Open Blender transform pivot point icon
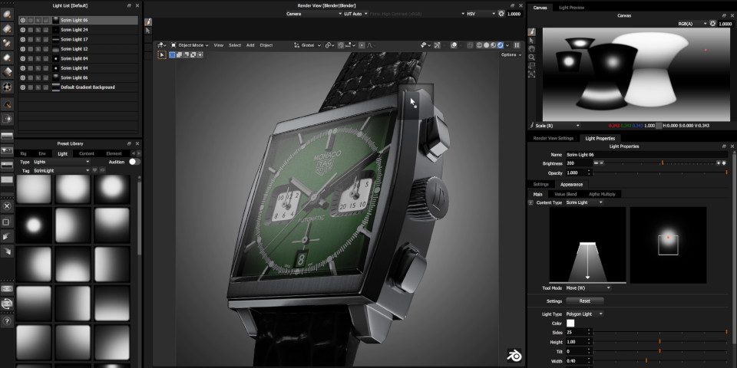Screen dimensions: 737x368 click(x=329, y=45)
